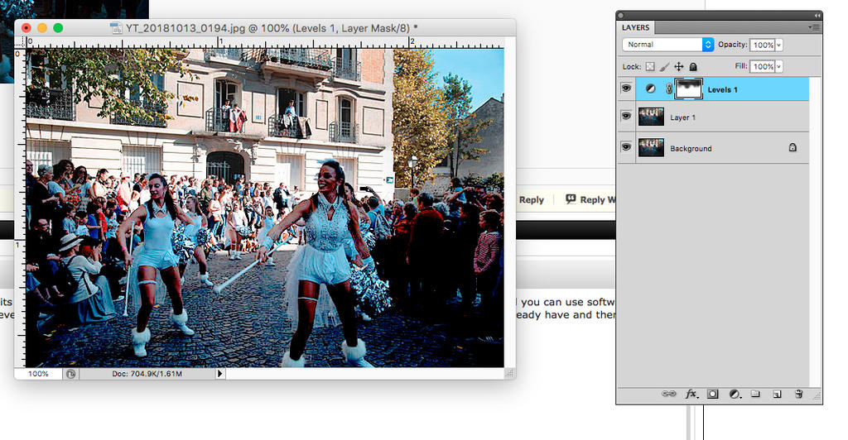848x440 pixels.
Task: Hide the Background layer
Action: (x=626, y=148)
